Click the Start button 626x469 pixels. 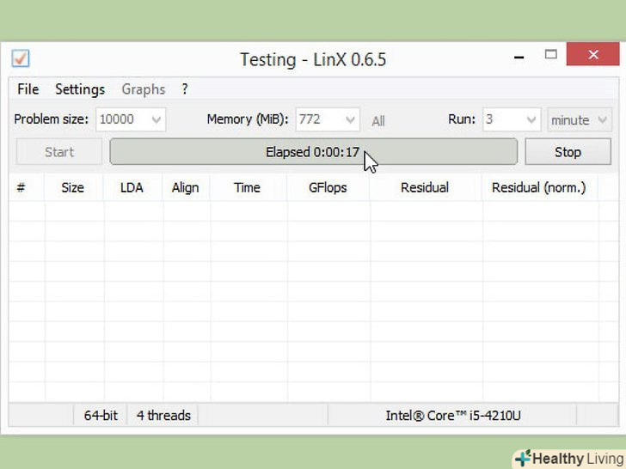pyautogui.click(x=59, y=151)
